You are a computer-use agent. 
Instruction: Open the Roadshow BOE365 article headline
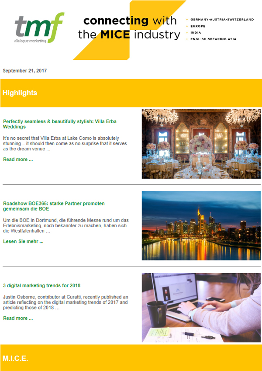[x=54, y=206]
